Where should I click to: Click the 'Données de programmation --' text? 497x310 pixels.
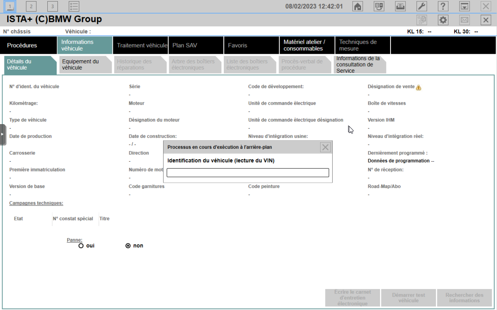coord(401,161)
